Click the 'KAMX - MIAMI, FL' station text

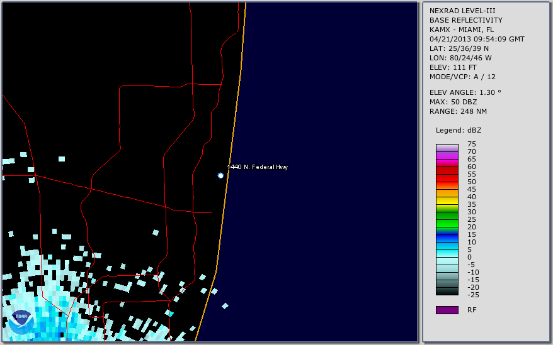tap(462, 30)
